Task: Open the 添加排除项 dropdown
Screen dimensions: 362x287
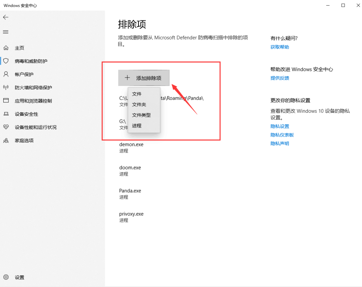Action: 144,77
